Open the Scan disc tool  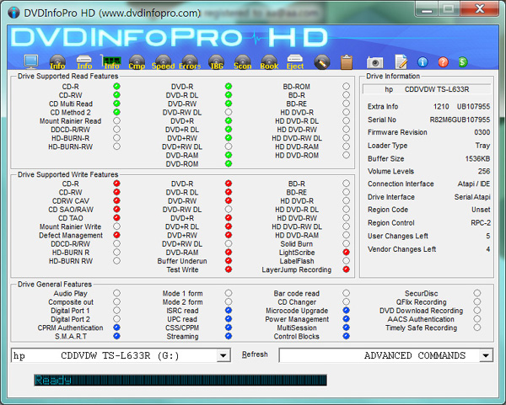(x=243, y=61)
